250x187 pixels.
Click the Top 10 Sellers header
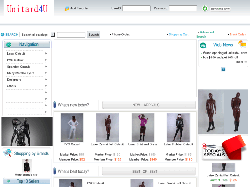coord(27,181)
